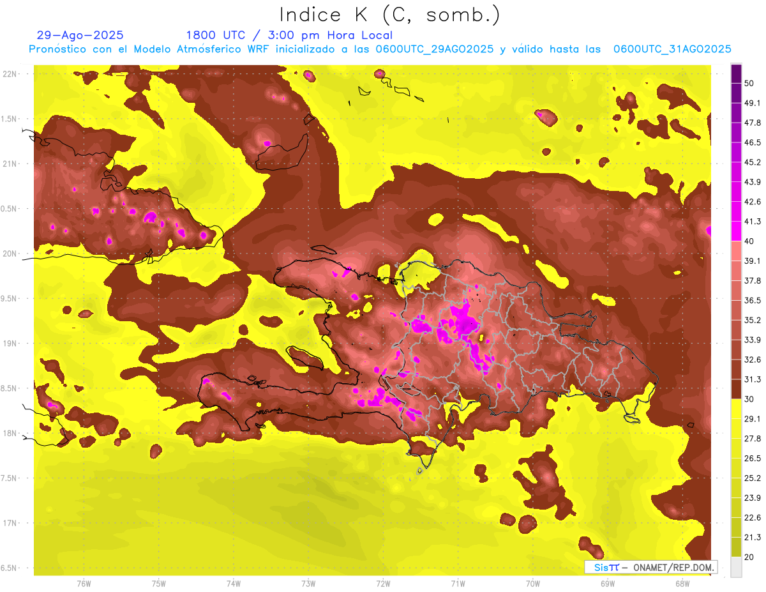
Task: Click the 21N latitude label
Action: pyautogui.click(x=10, y=163)
